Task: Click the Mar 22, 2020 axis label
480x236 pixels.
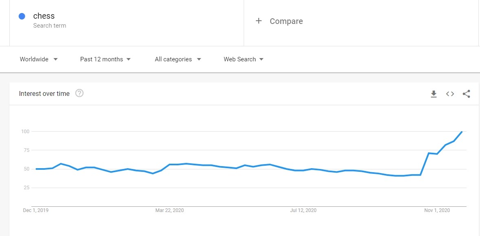Action: (170, 210)
